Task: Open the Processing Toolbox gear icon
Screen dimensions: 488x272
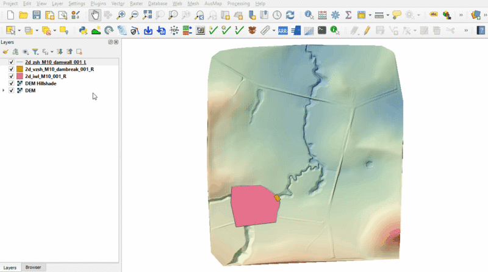Action: tap(335, 15)
